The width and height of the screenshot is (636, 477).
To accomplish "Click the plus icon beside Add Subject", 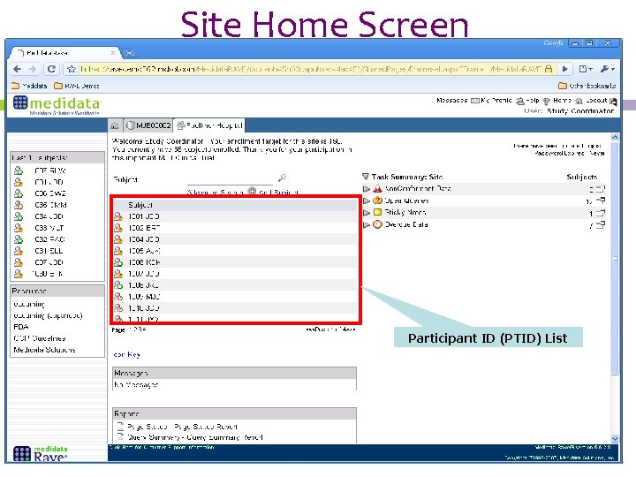I will (252, 191).
